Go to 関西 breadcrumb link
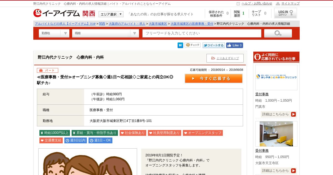 [102, 24]
